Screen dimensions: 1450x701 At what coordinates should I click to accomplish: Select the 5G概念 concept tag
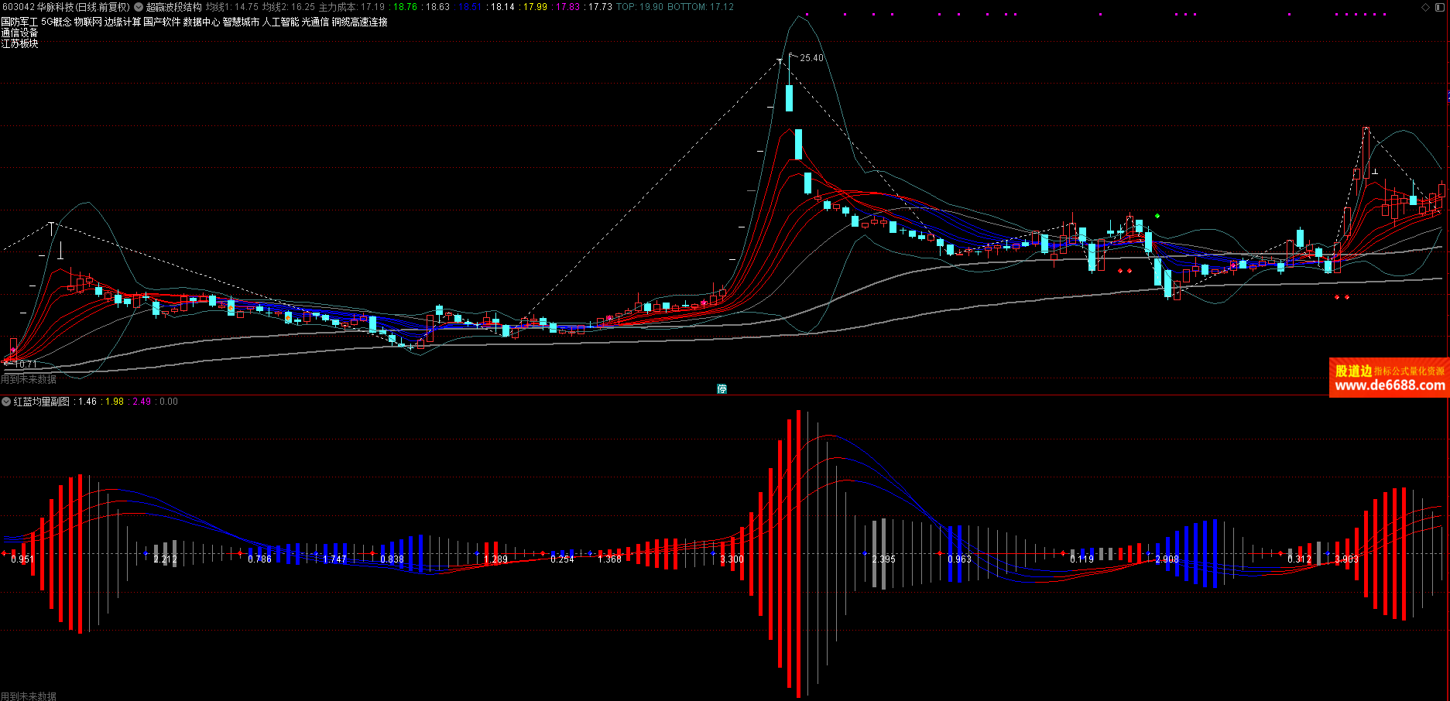coord(56,22)
